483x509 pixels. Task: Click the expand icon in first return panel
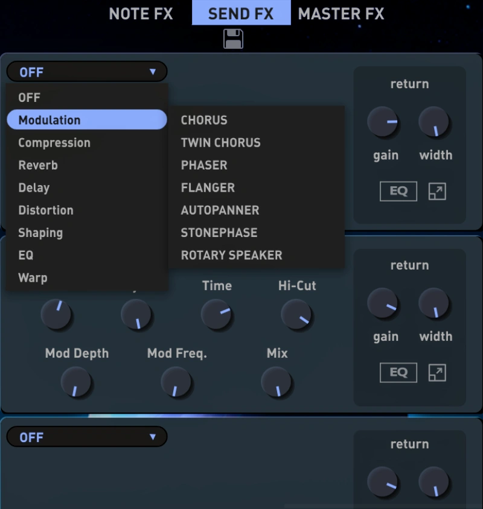point(437,192)
